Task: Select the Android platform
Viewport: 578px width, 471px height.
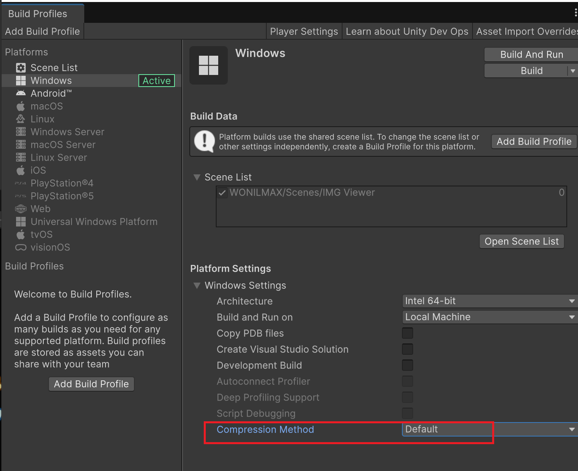Action: coord(91,93)
